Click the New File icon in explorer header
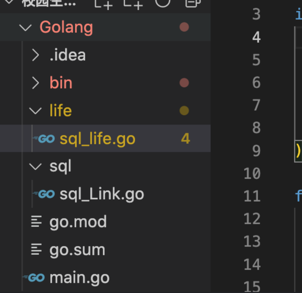 point(104,4)
